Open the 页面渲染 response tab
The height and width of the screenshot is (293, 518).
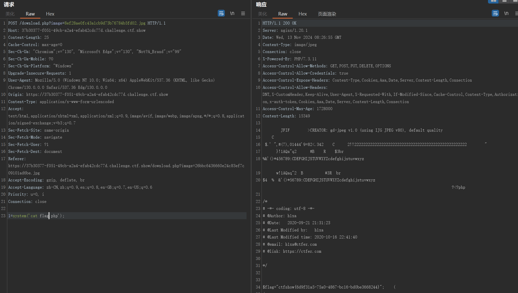coord(327,14)
